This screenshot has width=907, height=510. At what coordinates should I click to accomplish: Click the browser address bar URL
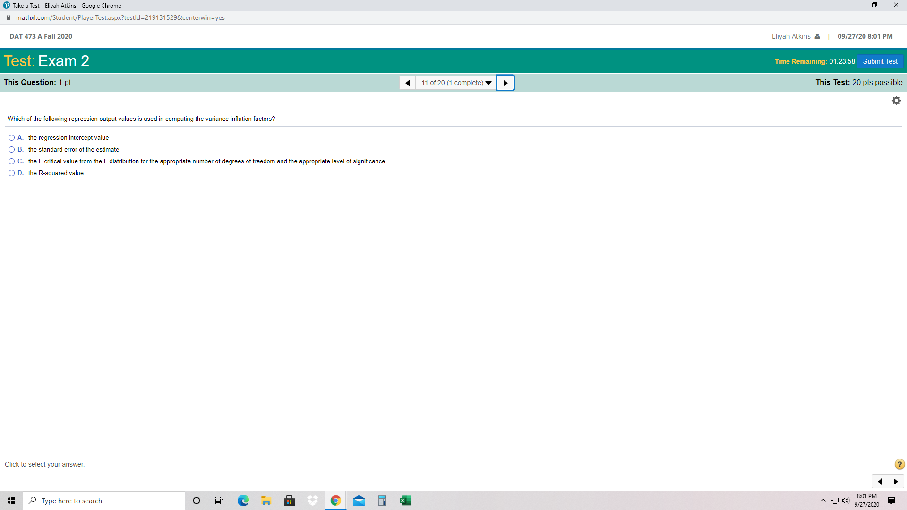pos(120,17)
